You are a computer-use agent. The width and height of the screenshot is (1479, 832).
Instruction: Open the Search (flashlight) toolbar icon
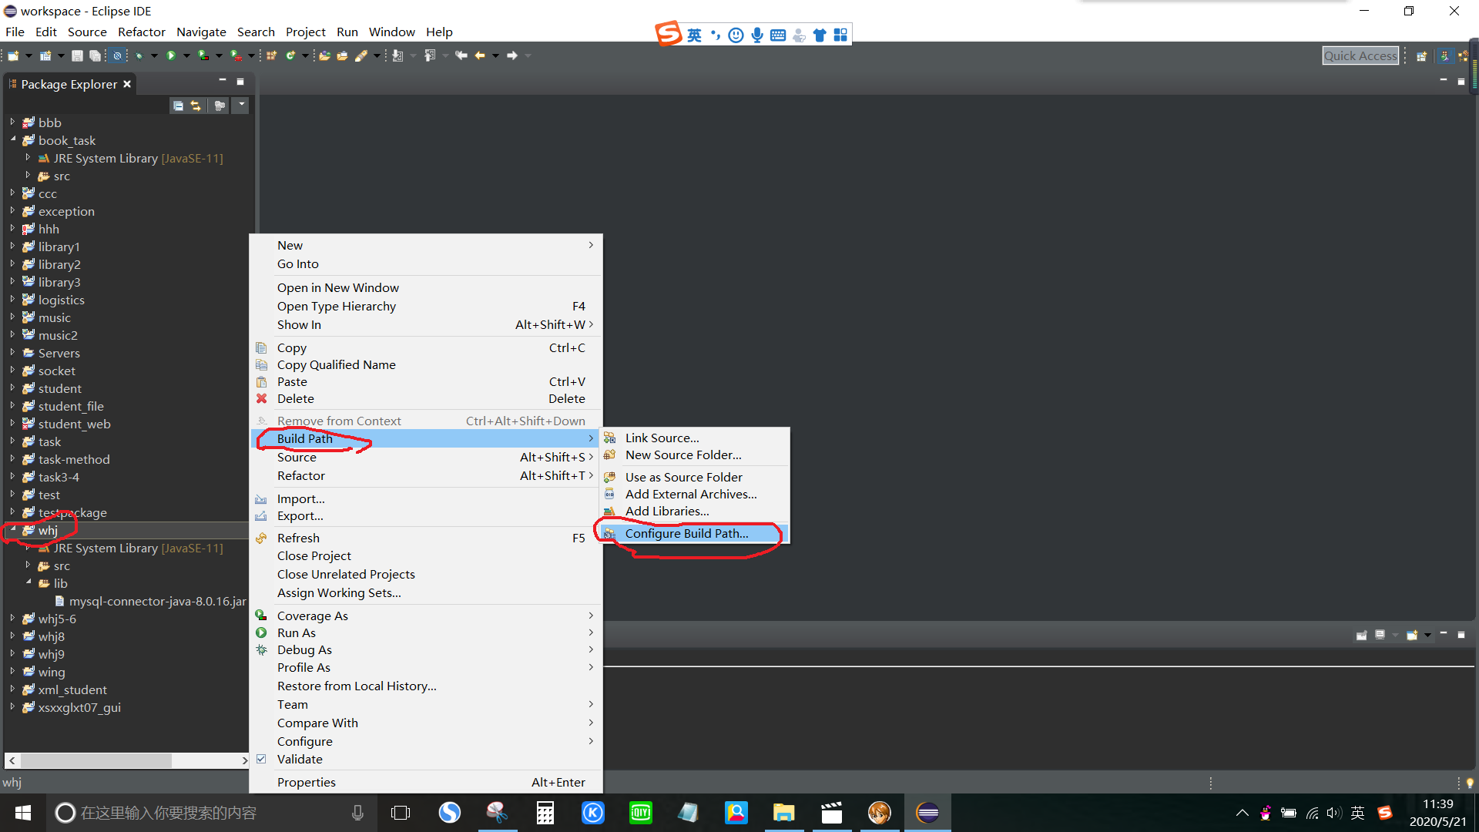(363, 55)
